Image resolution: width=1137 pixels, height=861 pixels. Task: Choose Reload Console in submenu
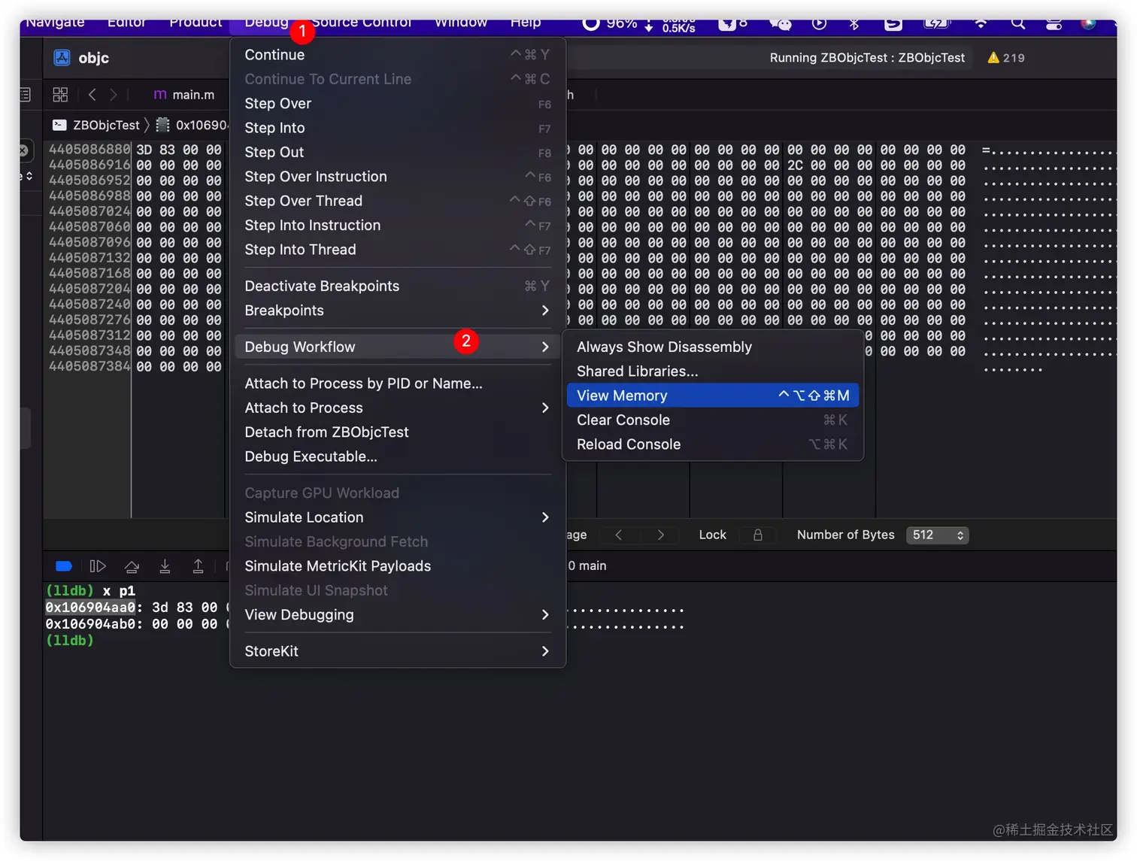(713, 444)
